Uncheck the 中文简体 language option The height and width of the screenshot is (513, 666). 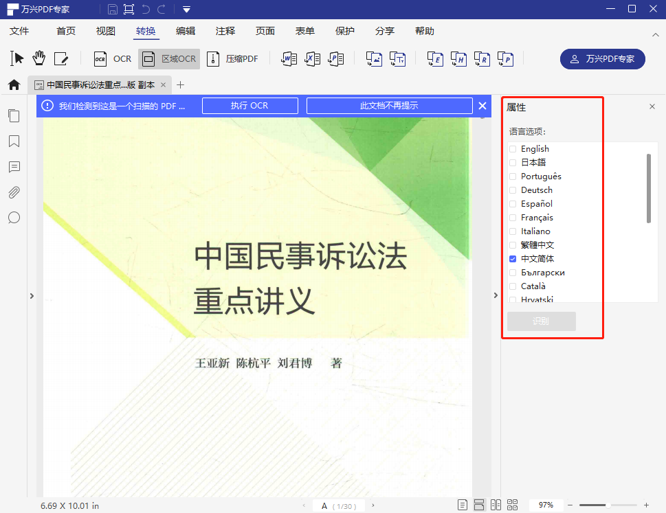tap(512, 259)
